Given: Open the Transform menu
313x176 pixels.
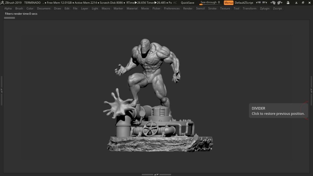Looking at the screenshot, I should 250,8.
